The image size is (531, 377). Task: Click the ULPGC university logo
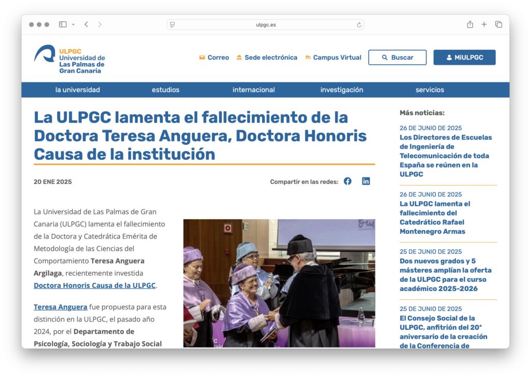[69, 60]
